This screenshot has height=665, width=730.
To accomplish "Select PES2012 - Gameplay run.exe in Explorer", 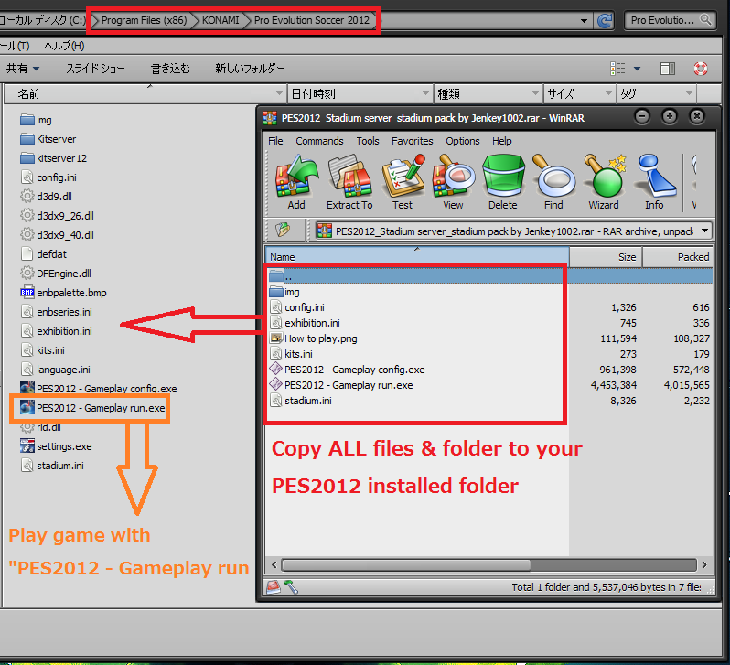I will 92,408.
